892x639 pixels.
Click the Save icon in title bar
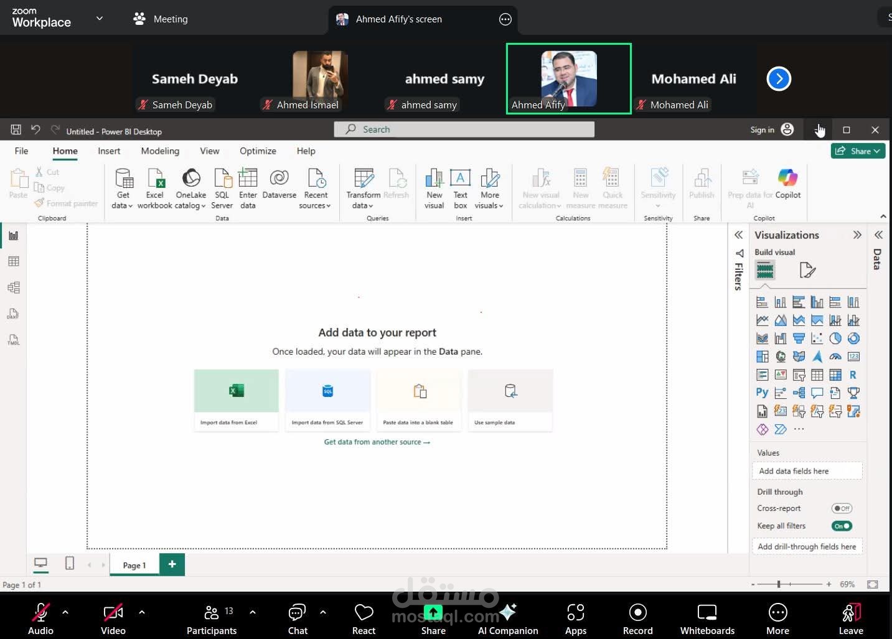[16, 129]
